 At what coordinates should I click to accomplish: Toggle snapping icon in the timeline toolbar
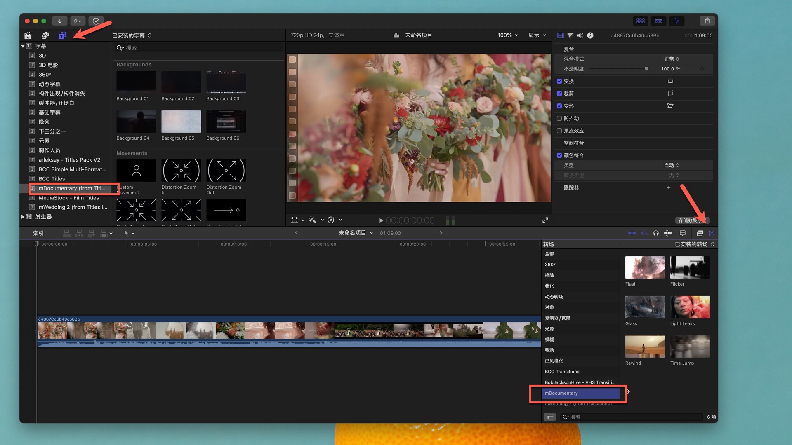(668, 233)
